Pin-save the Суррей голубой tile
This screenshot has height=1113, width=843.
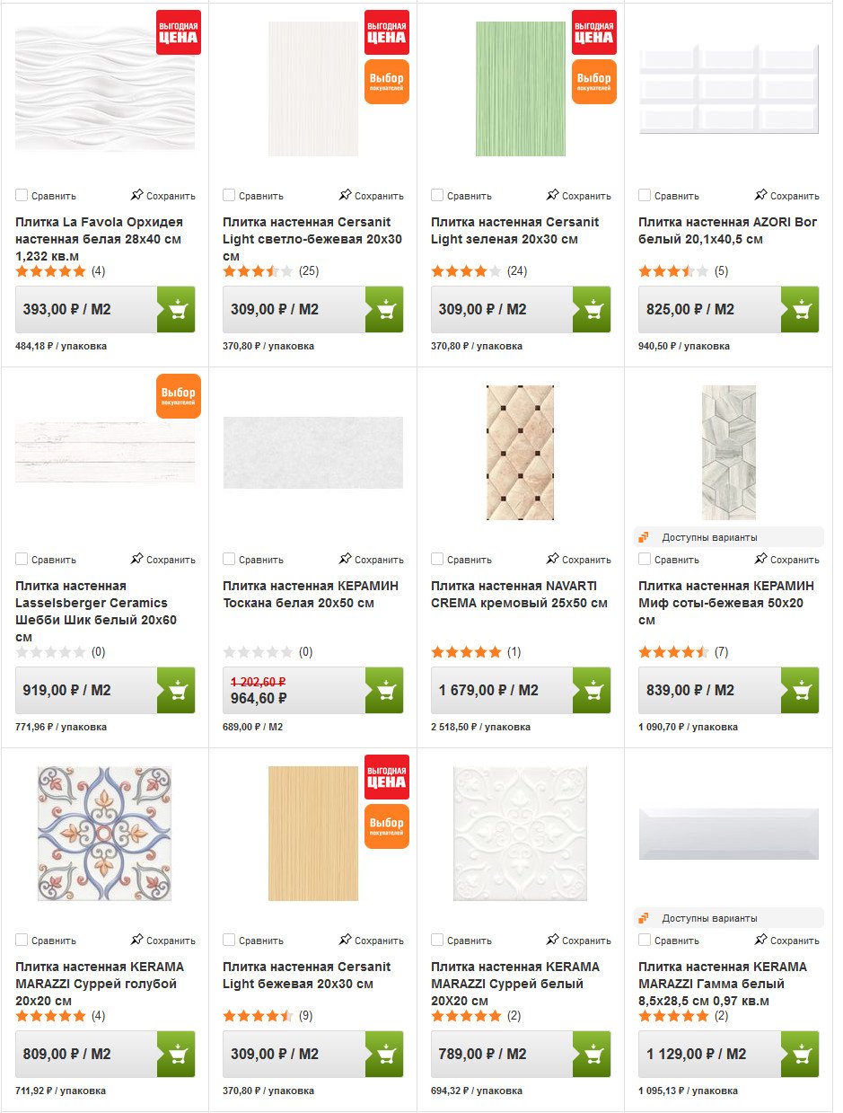tap(162, 941)
